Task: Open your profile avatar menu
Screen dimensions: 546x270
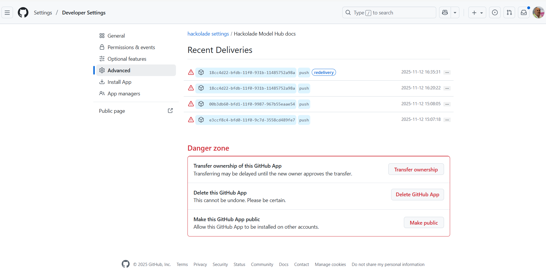Action: coord(538,12)
